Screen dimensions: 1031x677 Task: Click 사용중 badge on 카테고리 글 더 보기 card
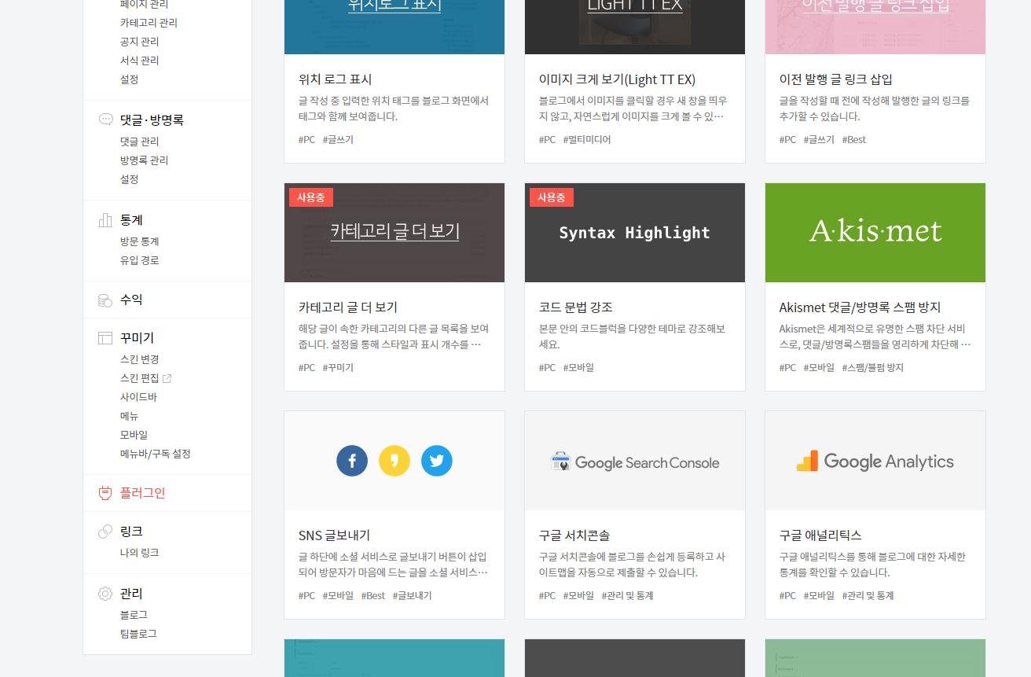pos(311,197)
